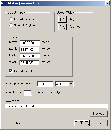Click the East extent field
This screenshot has height=130, width=111.
30,56
